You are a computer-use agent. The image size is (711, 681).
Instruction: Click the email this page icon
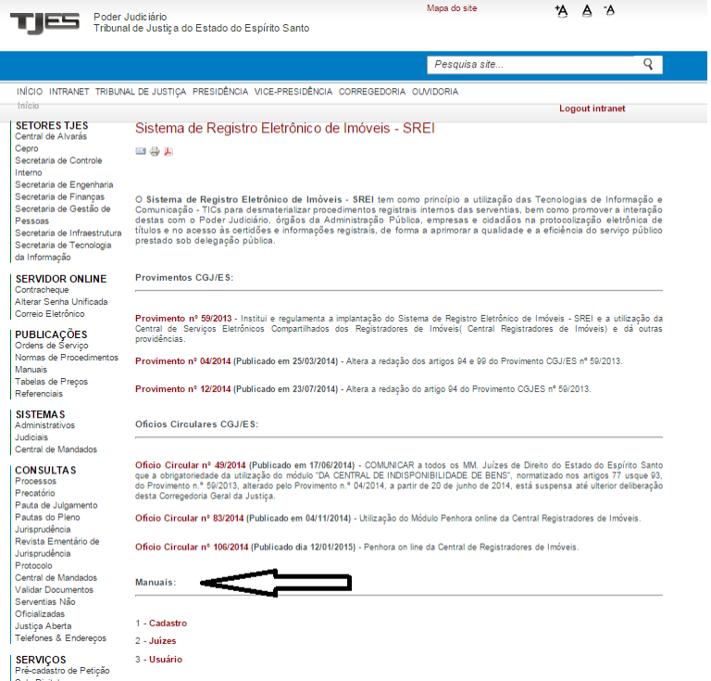point(141,151)
